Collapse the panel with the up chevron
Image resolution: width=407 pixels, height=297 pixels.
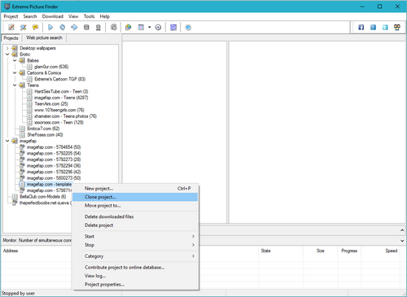pyautogui.click(x=402, y=230)
